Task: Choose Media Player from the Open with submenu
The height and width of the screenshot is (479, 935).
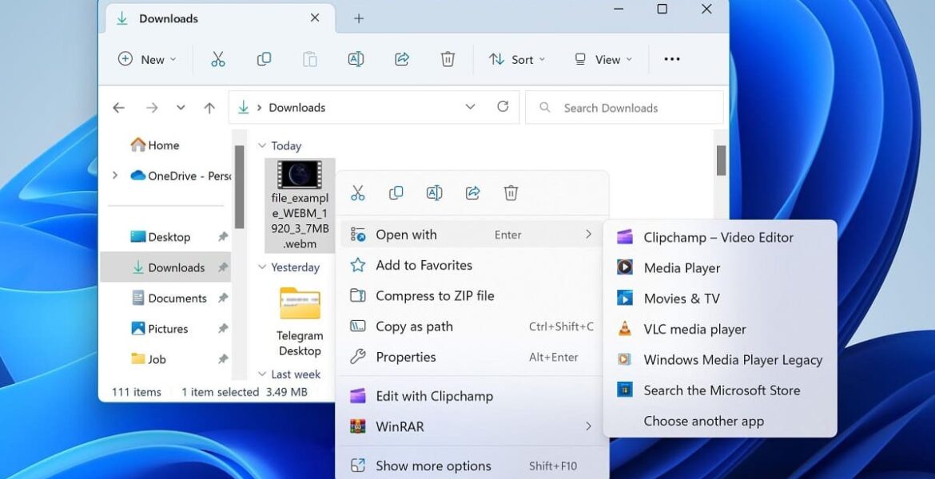Action: click(x=682, y=268)
